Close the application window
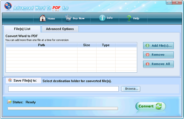This screenshot has width=184, height=119. pyautogui.click(x=177, y=2)
